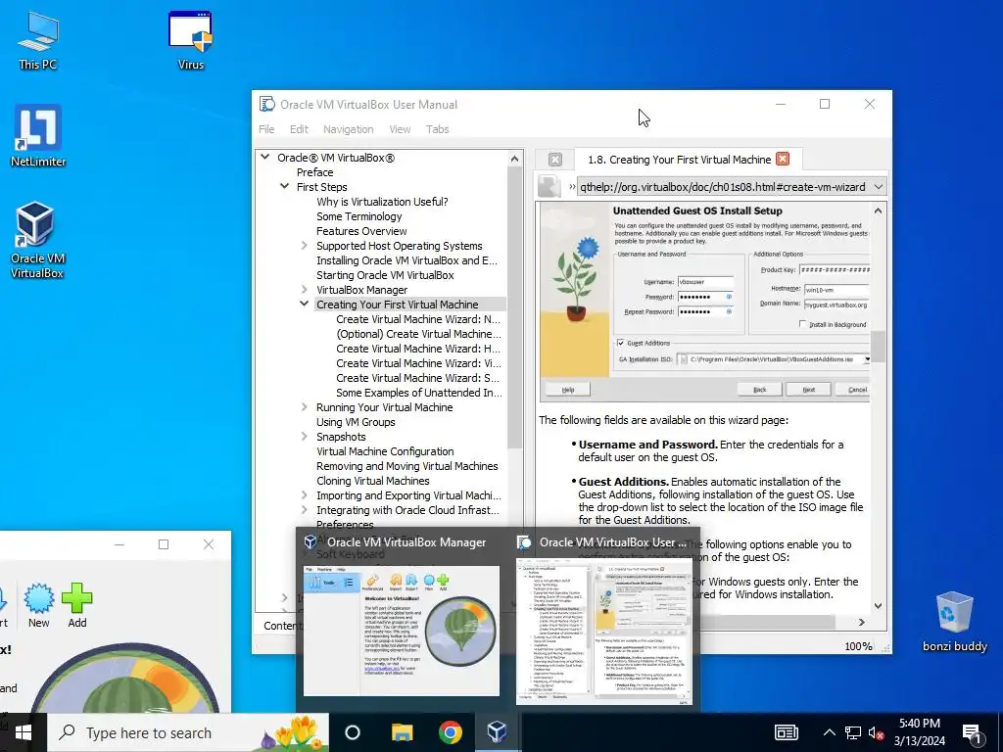Open File Explorer from the taskbar
1003x752 pixels.
click(x=403, y=732)
